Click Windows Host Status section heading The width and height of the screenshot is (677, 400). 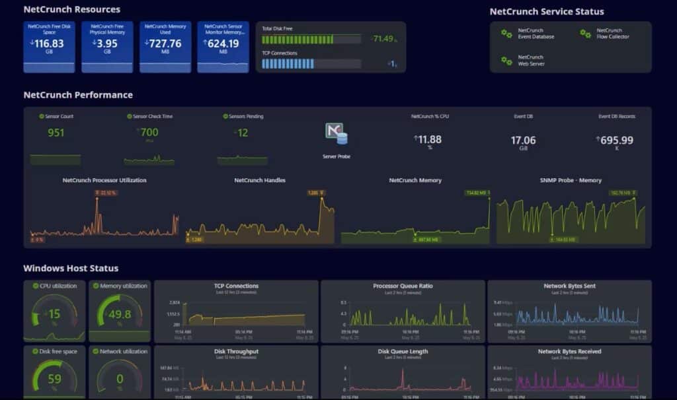71,268
